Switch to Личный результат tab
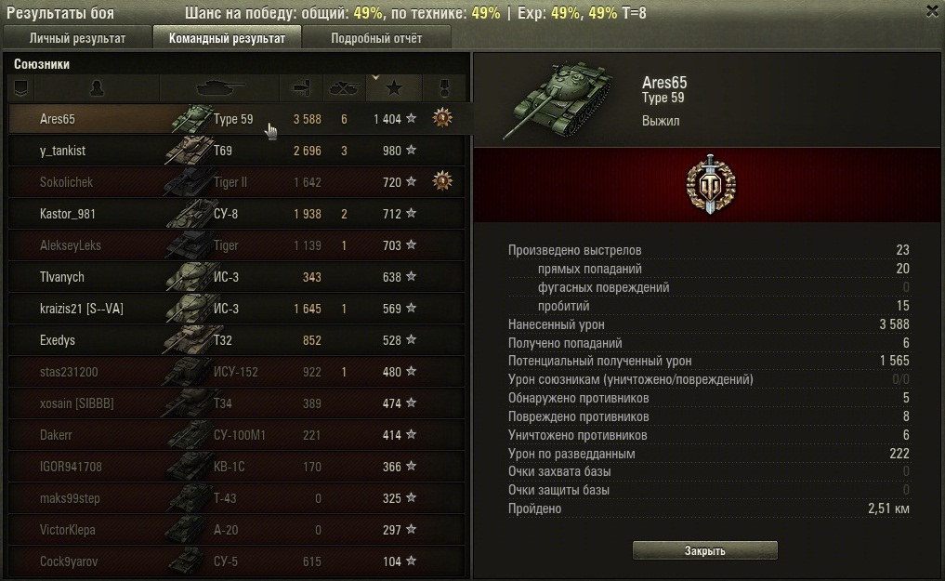The width and height of the screenshot is (945, 581). click(77, 38)
